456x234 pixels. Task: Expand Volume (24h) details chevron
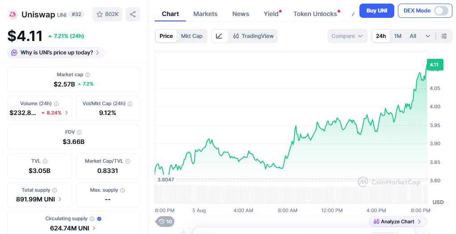(67, 113)
